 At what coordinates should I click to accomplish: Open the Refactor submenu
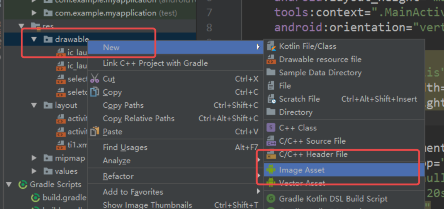[x=118, y=176]
